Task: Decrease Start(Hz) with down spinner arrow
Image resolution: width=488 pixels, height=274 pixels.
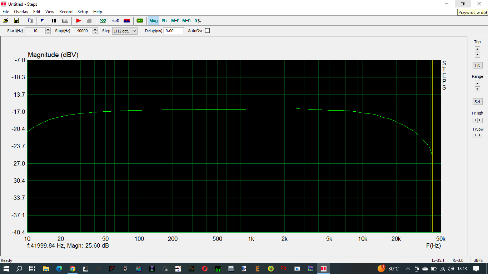Action: (48, 32)
